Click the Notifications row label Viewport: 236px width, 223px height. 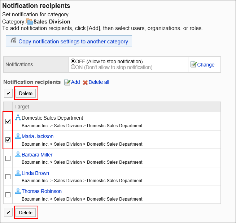19,64
